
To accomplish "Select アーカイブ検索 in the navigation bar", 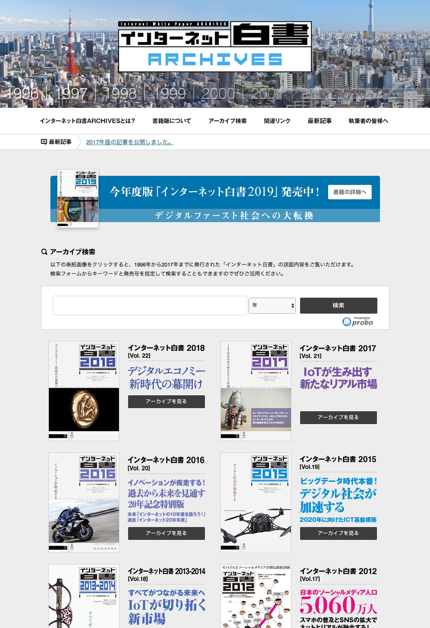I will click(x=228, y=121).
